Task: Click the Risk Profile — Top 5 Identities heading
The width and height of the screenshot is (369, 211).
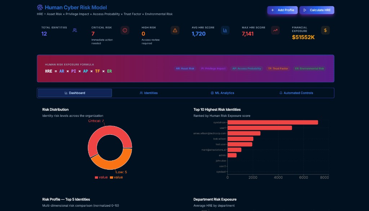Action: click(x=66, y=199)
